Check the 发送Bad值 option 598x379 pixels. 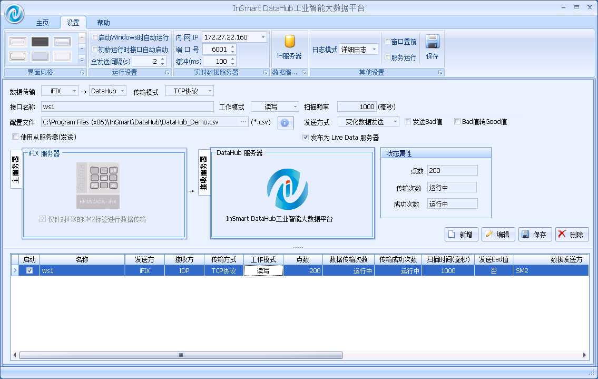[408, 121]
